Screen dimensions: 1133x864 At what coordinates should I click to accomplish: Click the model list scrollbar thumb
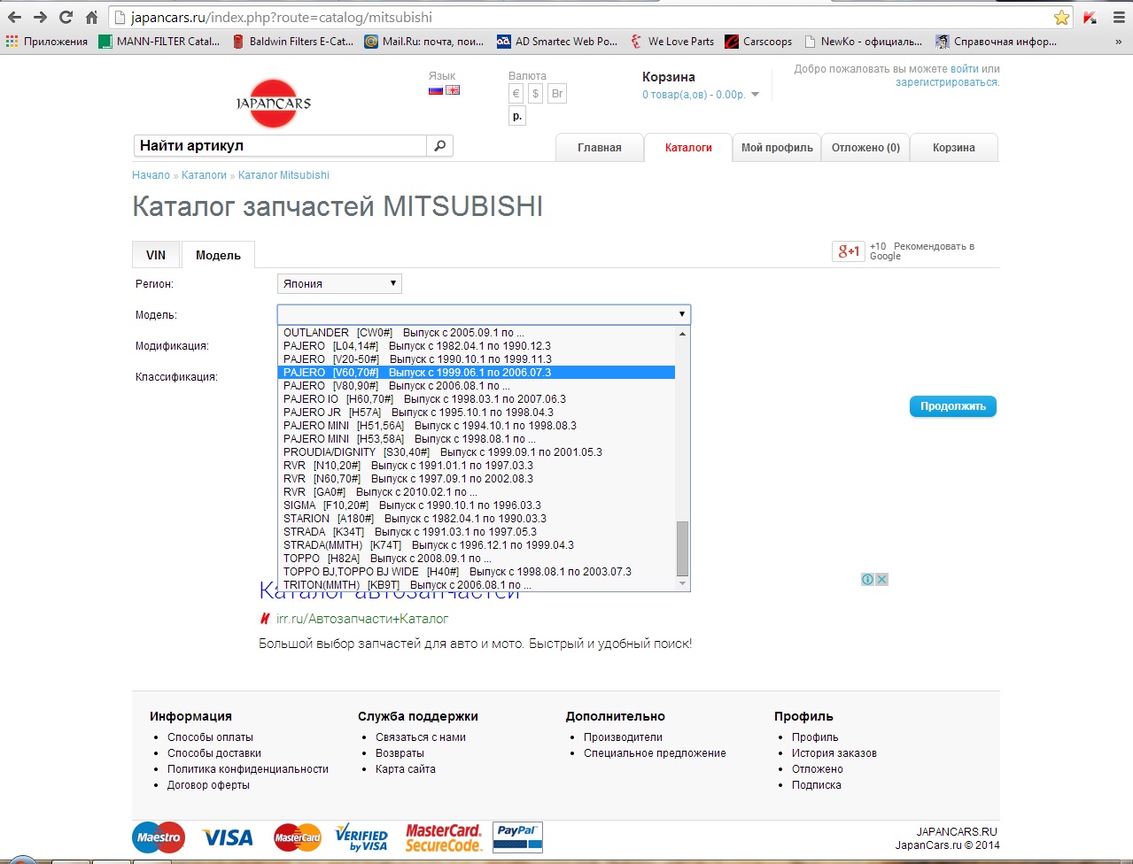(x=682, y=549)
